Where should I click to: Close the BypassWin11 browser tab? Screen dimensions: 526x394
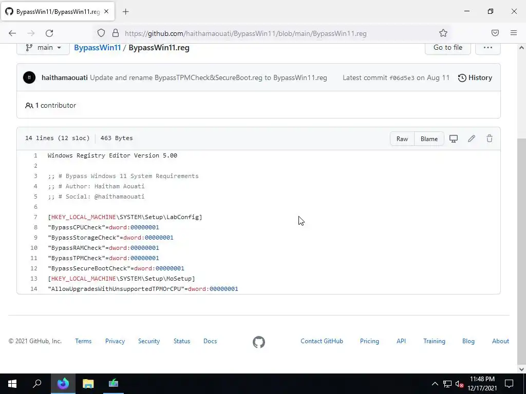pos(106,11)
